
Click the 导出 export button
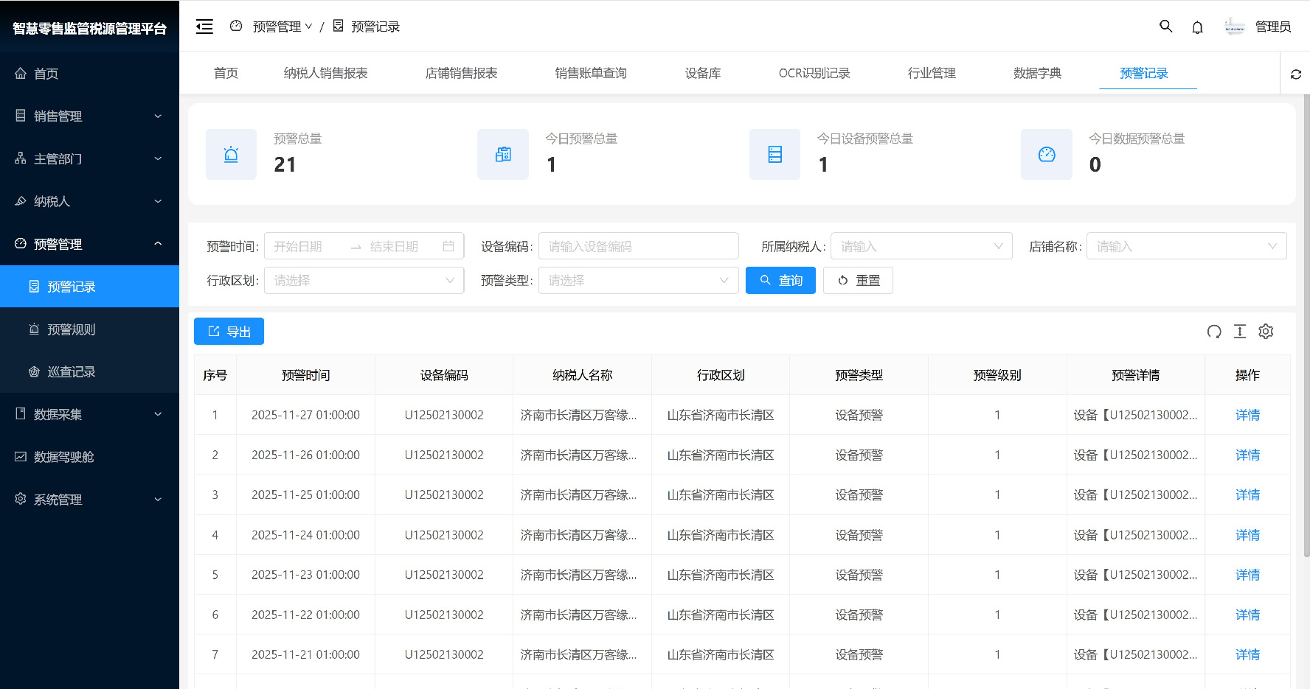tap(229, 332)
